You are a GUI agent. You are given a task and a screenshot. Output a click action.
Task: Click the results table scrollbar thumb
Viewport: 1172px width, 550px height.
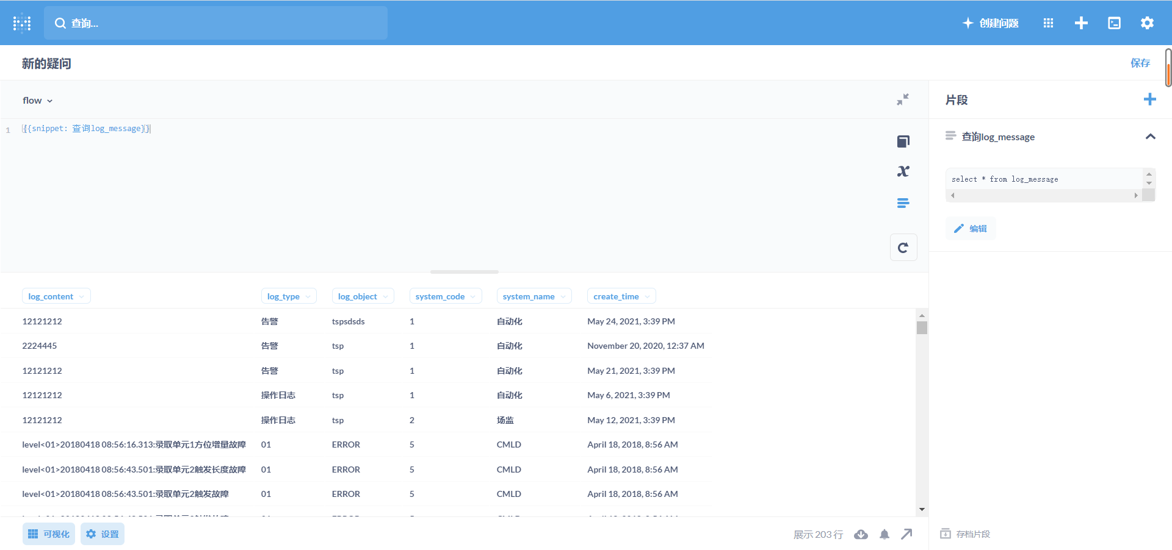(922, 328)
